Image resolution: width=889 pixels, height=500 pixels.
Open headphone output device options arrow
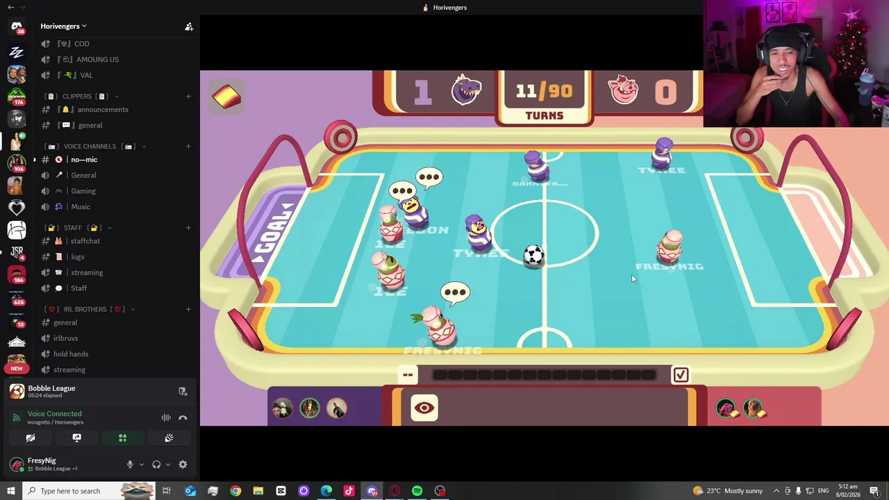[167, 465]
